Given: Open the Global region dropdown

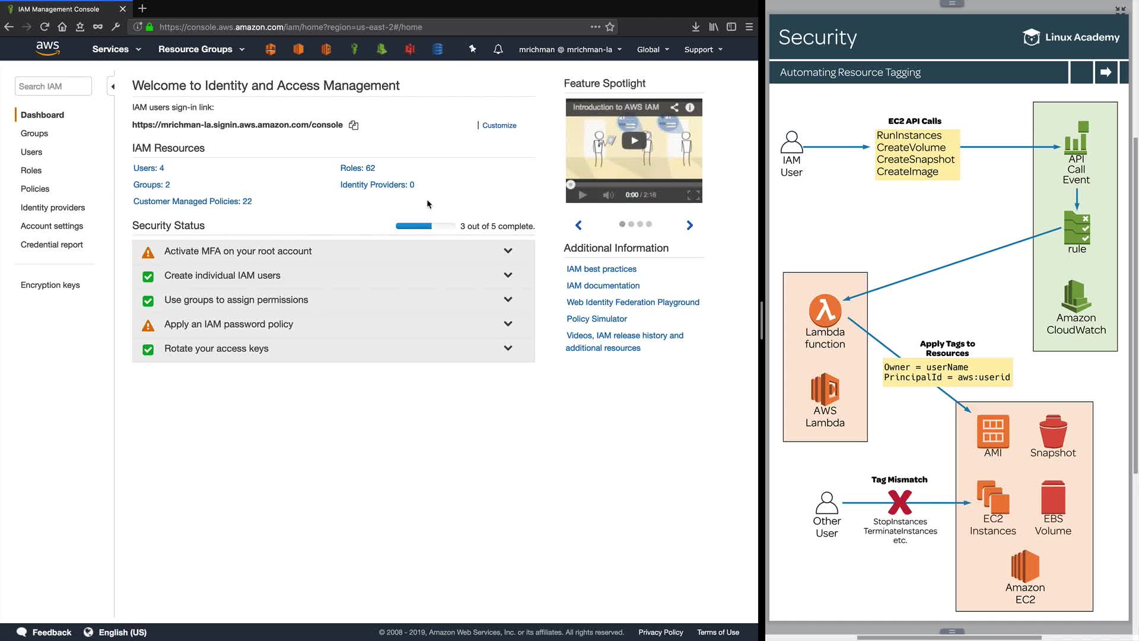Looking at the screenshot, I should coord(653,50).
